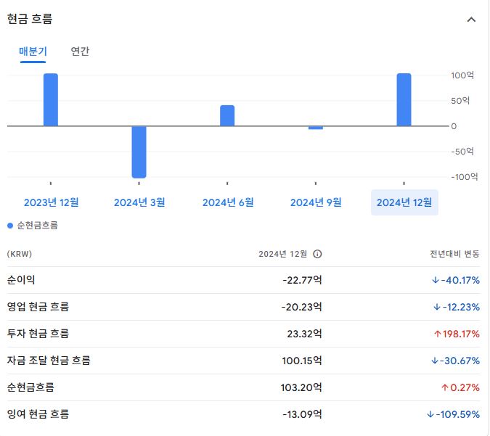Click the -13.09억 value

pos(302,414)
